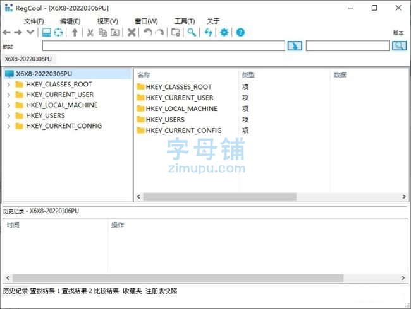Click into the 地址 address input field
The width and height of the screenshot is (411, 309).
[x=164, y=46]
